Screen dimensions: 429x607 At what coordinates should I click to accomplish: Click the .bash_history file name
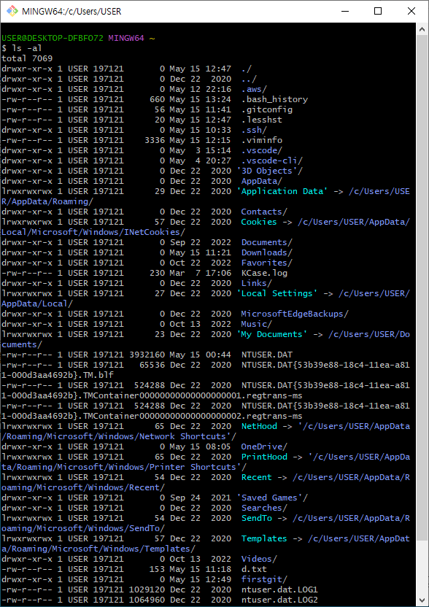pyautogui.click(x=274, y=99)
